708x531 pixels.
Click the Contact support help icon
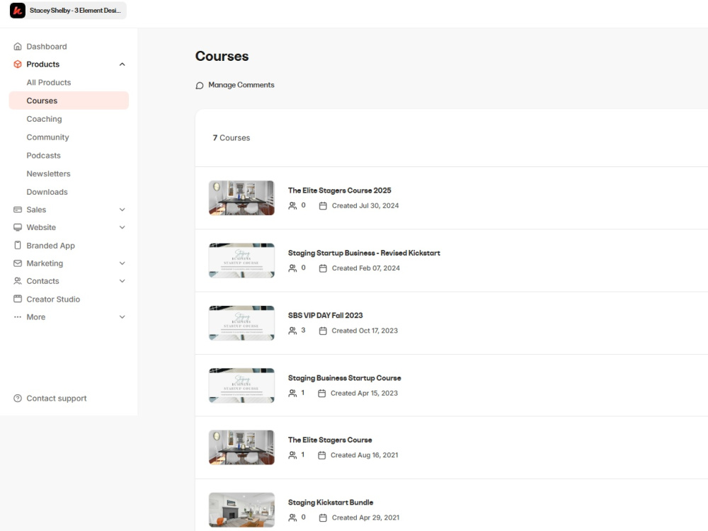[x=18, y=398]
